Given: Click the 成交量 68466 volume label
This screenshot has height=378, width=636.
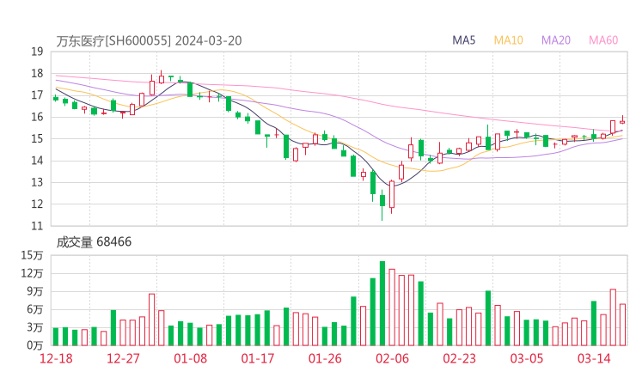Looking at the screenshot, I should [x=94, y=241].
